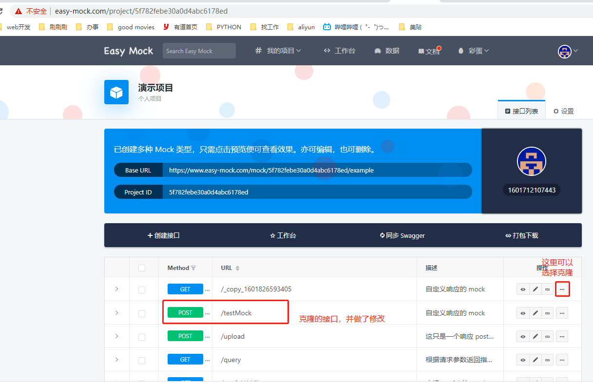Preview the /upload interface with eye icon
This screenshot has width=593, height=384.
523,336
